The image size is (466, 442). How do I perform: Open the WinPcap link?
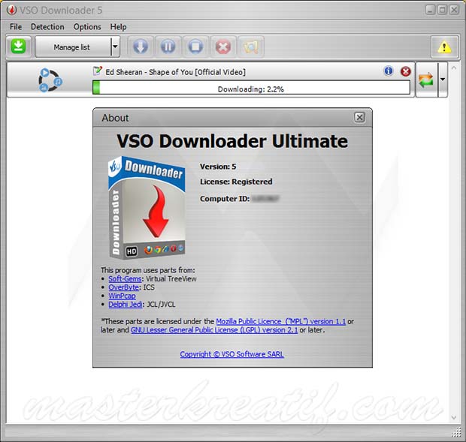pos(123,296)
